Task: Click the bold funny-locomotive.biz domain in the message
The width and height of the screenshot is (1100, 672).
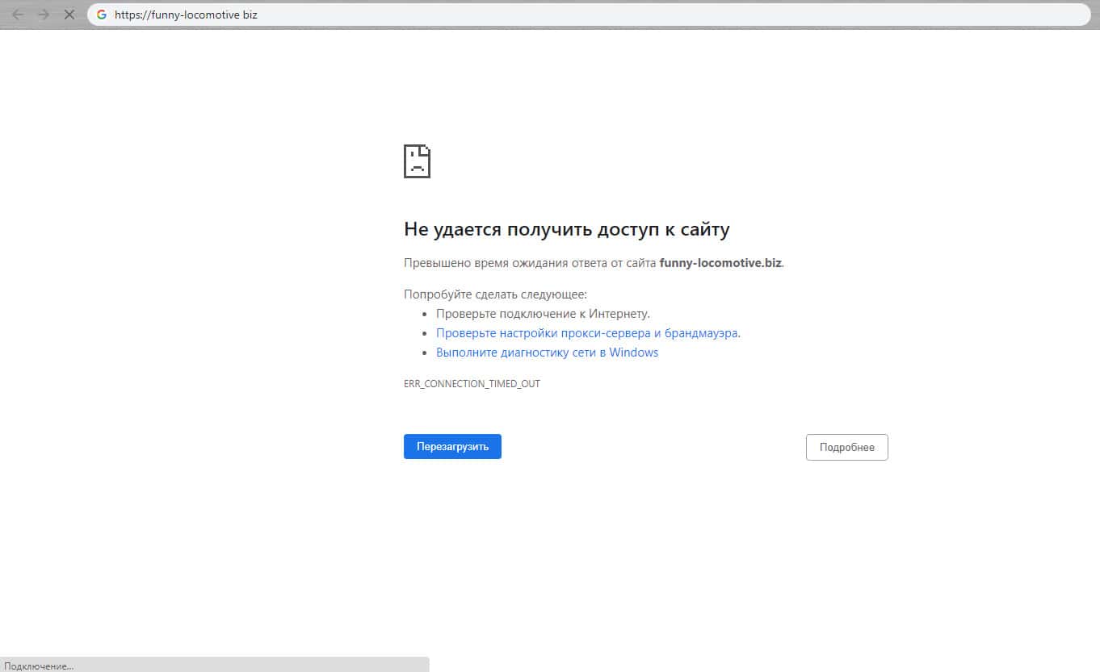Action: pos(720,263)
